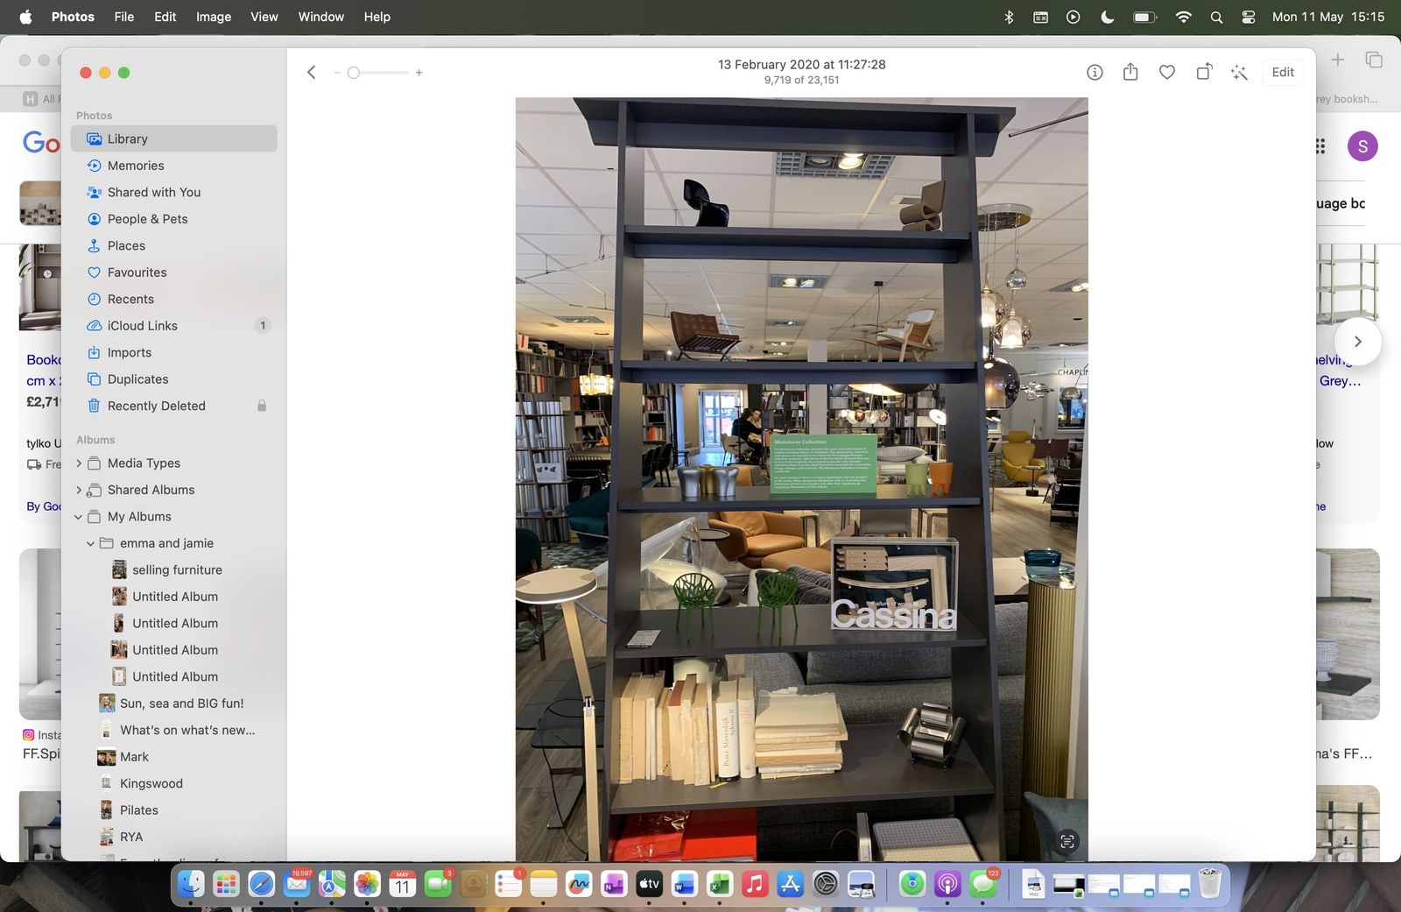Open Duplicates in sidebar
1401x912 pixels.
174,379
